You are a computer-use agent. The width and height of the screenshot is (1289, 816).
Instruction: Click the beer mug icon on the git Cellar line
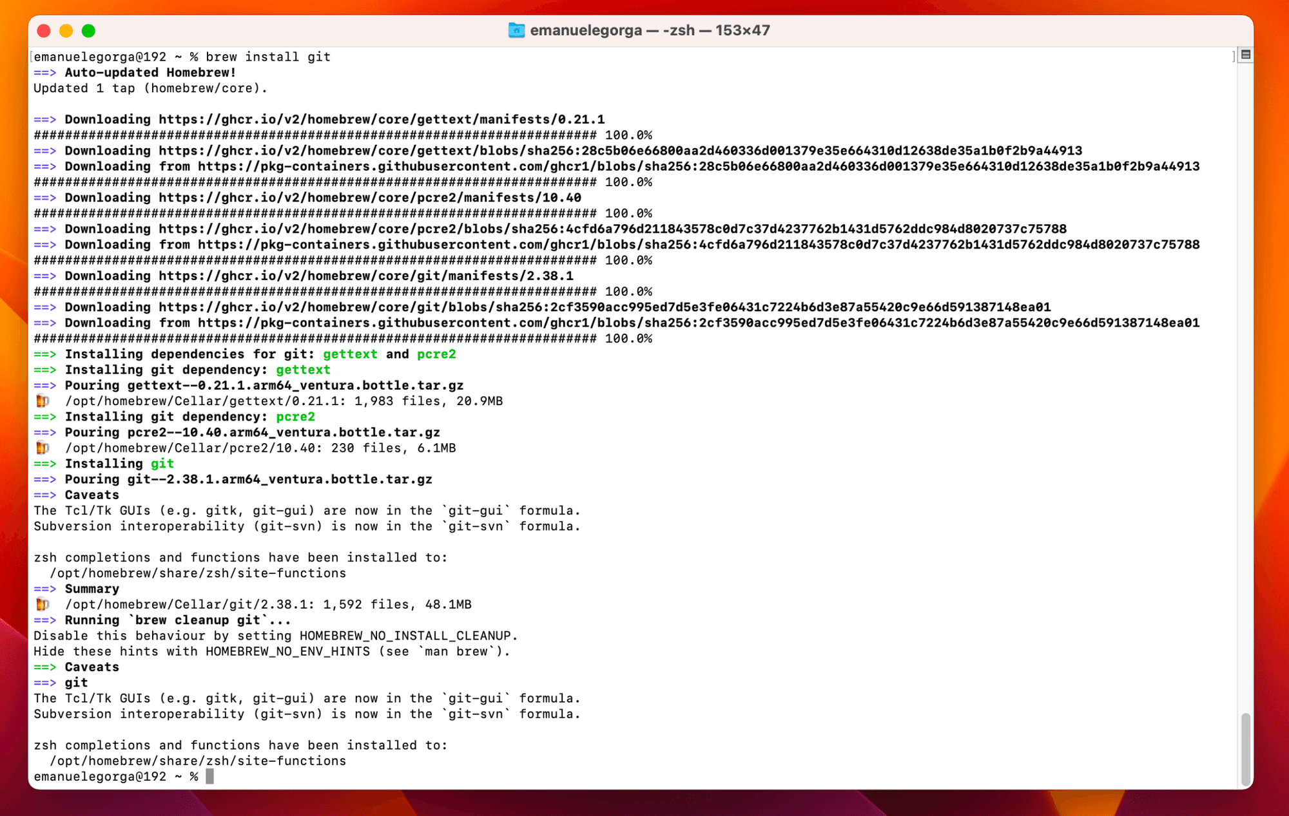pyautogui.click(x=43, y=605)
